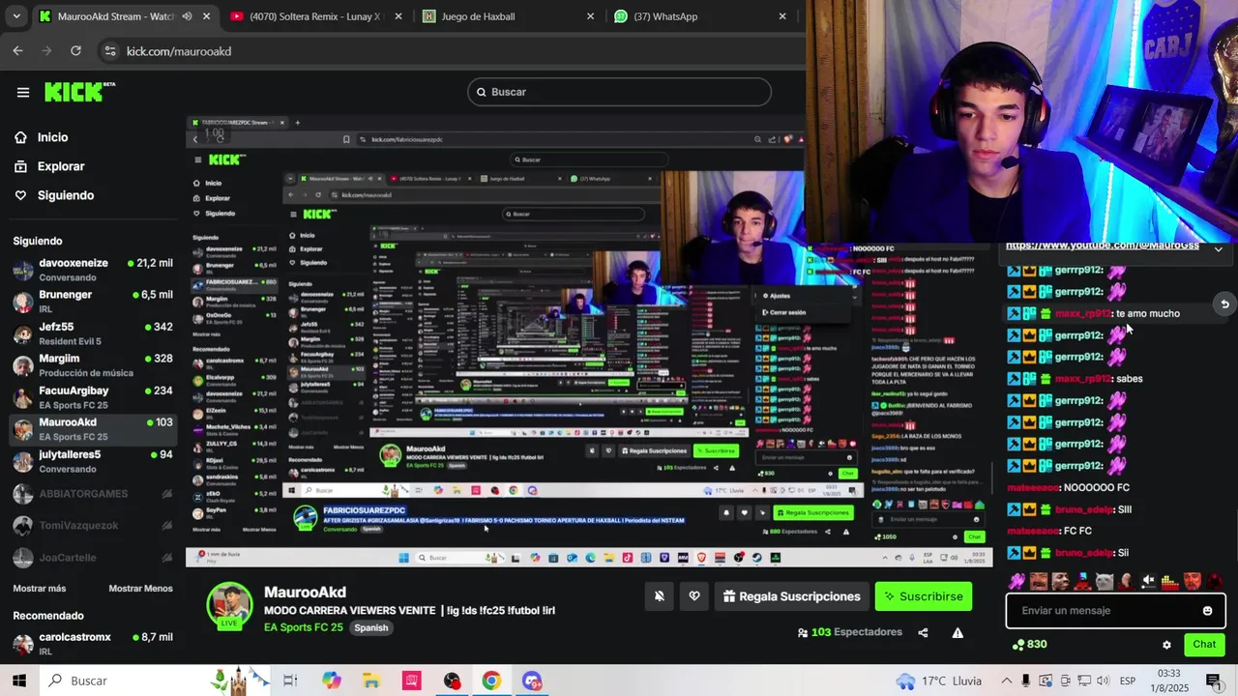Screen dimensions: 1238x696
Task: Focus the Buscar search field on Kick
Action: [620, 92]
